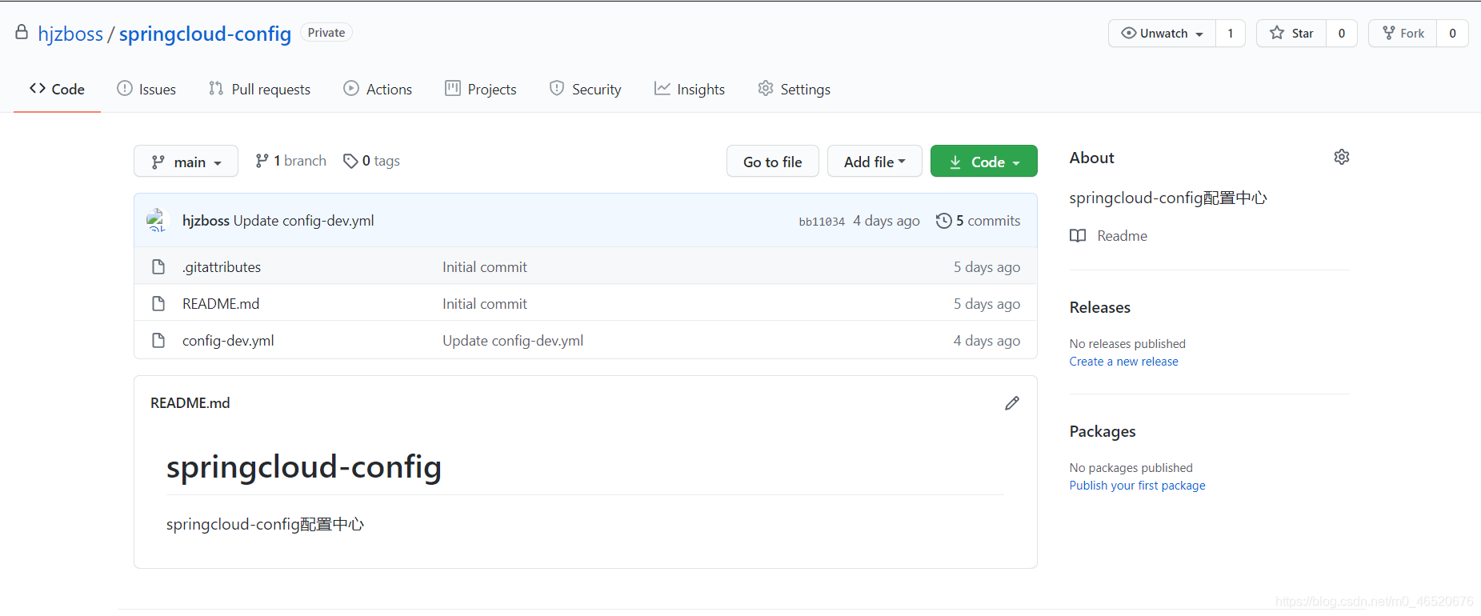The image size is (1481, 616).
Task: Click the Private badge label
Action: (x=326, y=33)
